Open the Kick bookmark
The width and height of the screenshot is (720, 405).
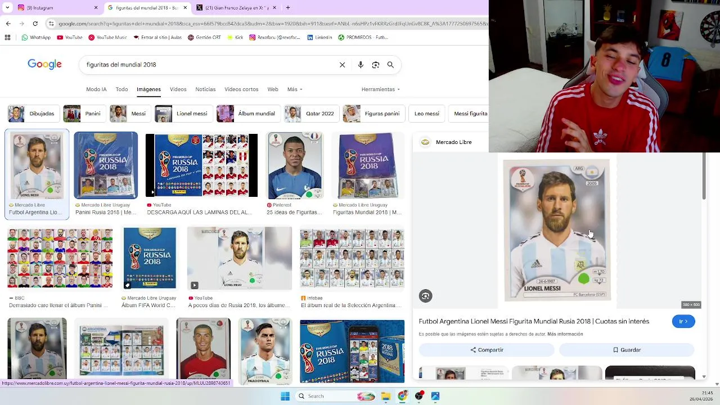pos(235,38)
